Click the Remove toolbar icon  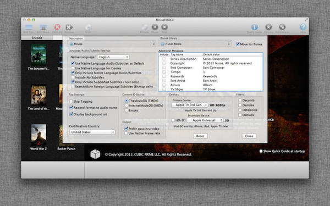[x=69, y=27]
